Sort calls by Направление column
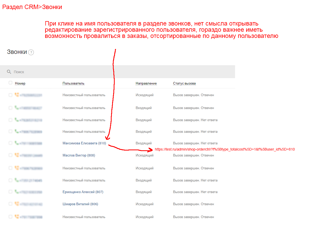This screenshot has width=310, height=232. tap(146, 84)
